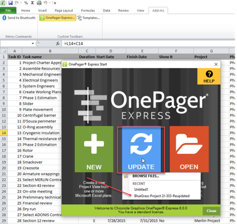Screen dimensions: 237x224
Task: Click the Print icon in Quick Access toolbar
Action: coord(39,3)
